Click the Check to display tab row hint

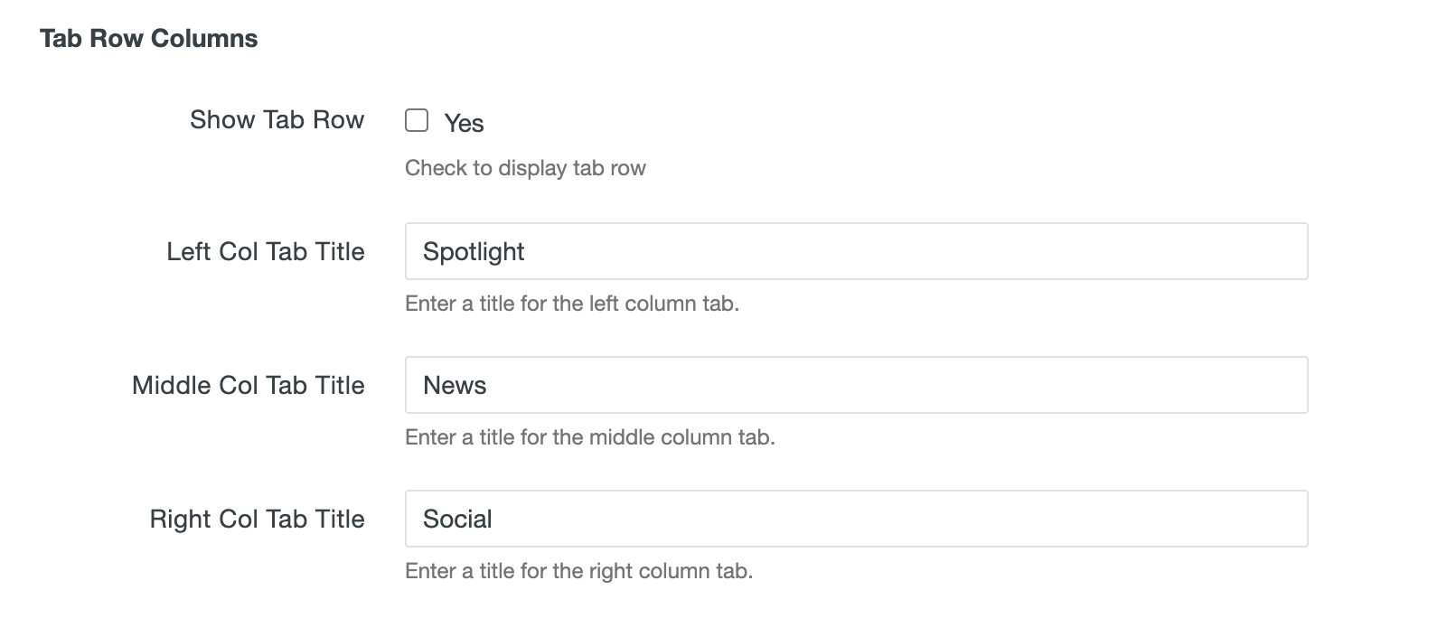click(525, 167)
